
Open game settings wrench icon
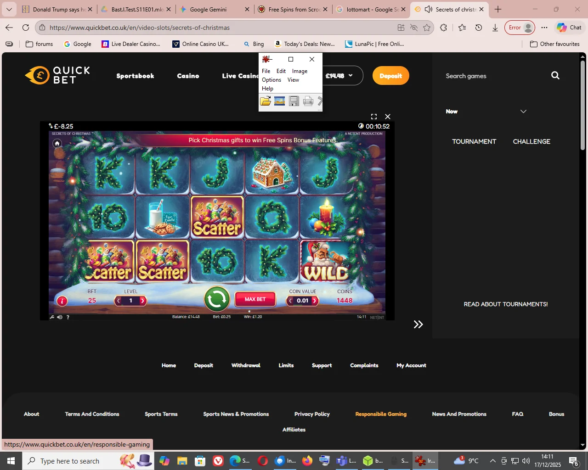(x=52, y=317)
